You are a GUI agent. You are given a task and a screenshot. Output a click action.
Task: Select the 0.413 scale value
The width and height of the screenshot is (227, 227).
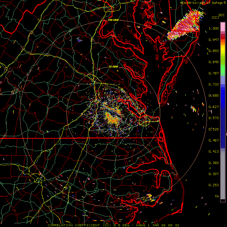point(214,152)
